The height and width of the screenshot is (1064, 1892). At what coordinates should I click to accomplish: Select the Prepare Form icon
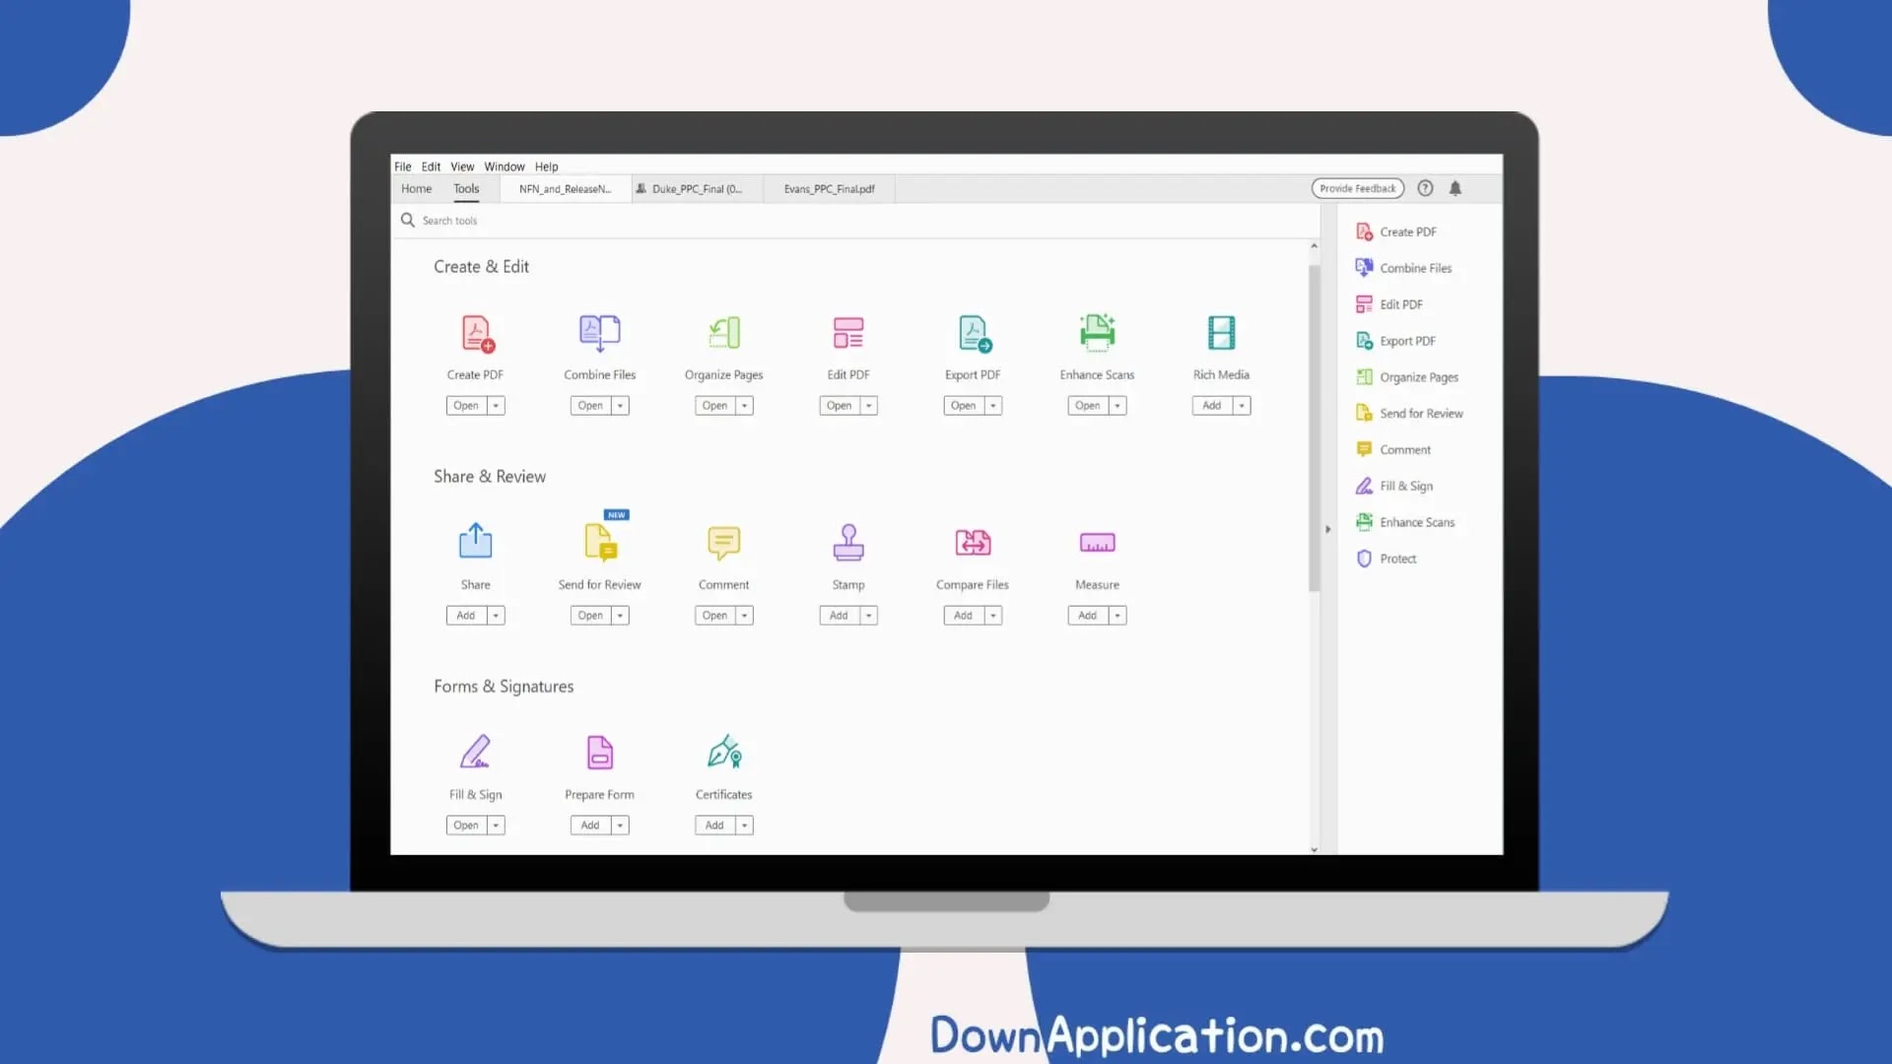point(600,753)
